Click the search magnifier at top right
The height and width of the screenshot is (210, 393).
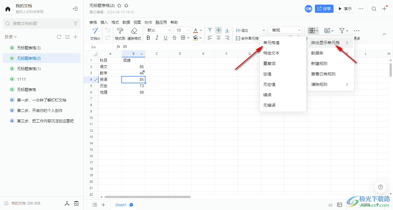point(374,9)
